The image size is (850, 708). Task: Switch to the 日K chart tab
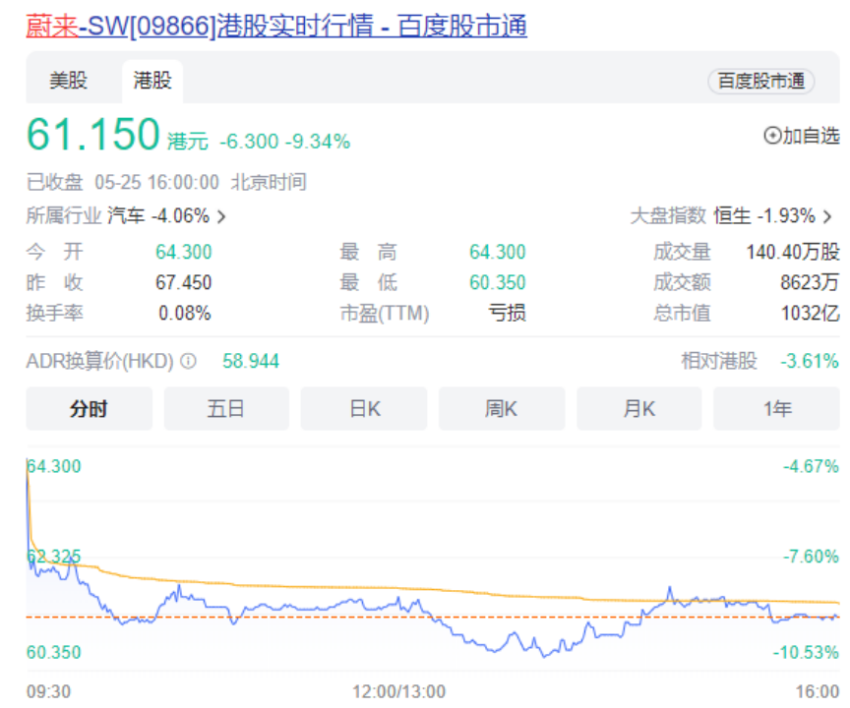point(364,408)
